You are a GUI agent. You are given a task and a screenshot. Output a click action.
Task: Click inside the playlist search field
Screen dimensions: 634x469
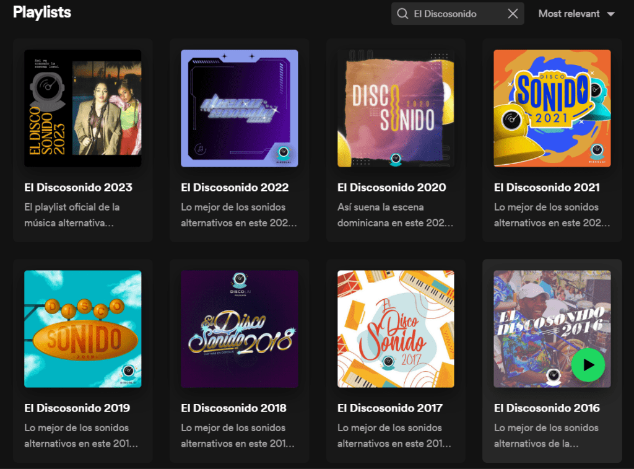click(x=456, y=14)
